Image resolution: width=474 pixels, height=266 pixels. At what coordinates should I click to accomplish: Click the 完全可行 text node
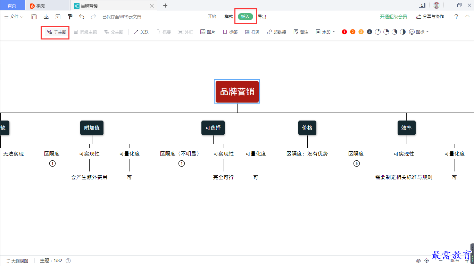point(224,177)
